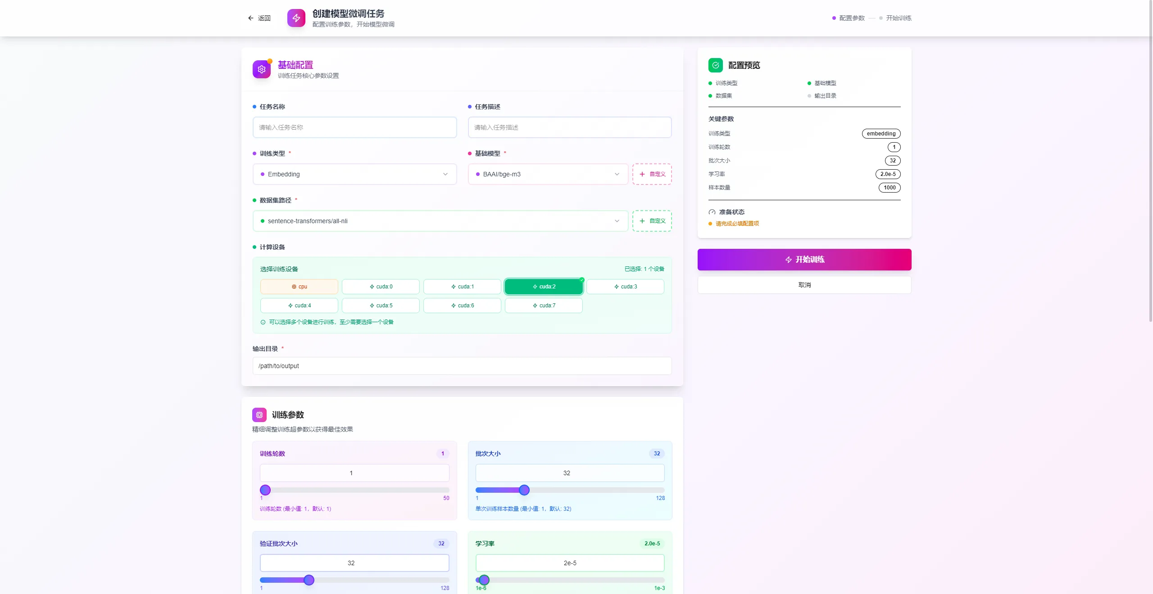Click the gear icon beside 基础配置
This screenshot has width=1153, height=594.
262,69
